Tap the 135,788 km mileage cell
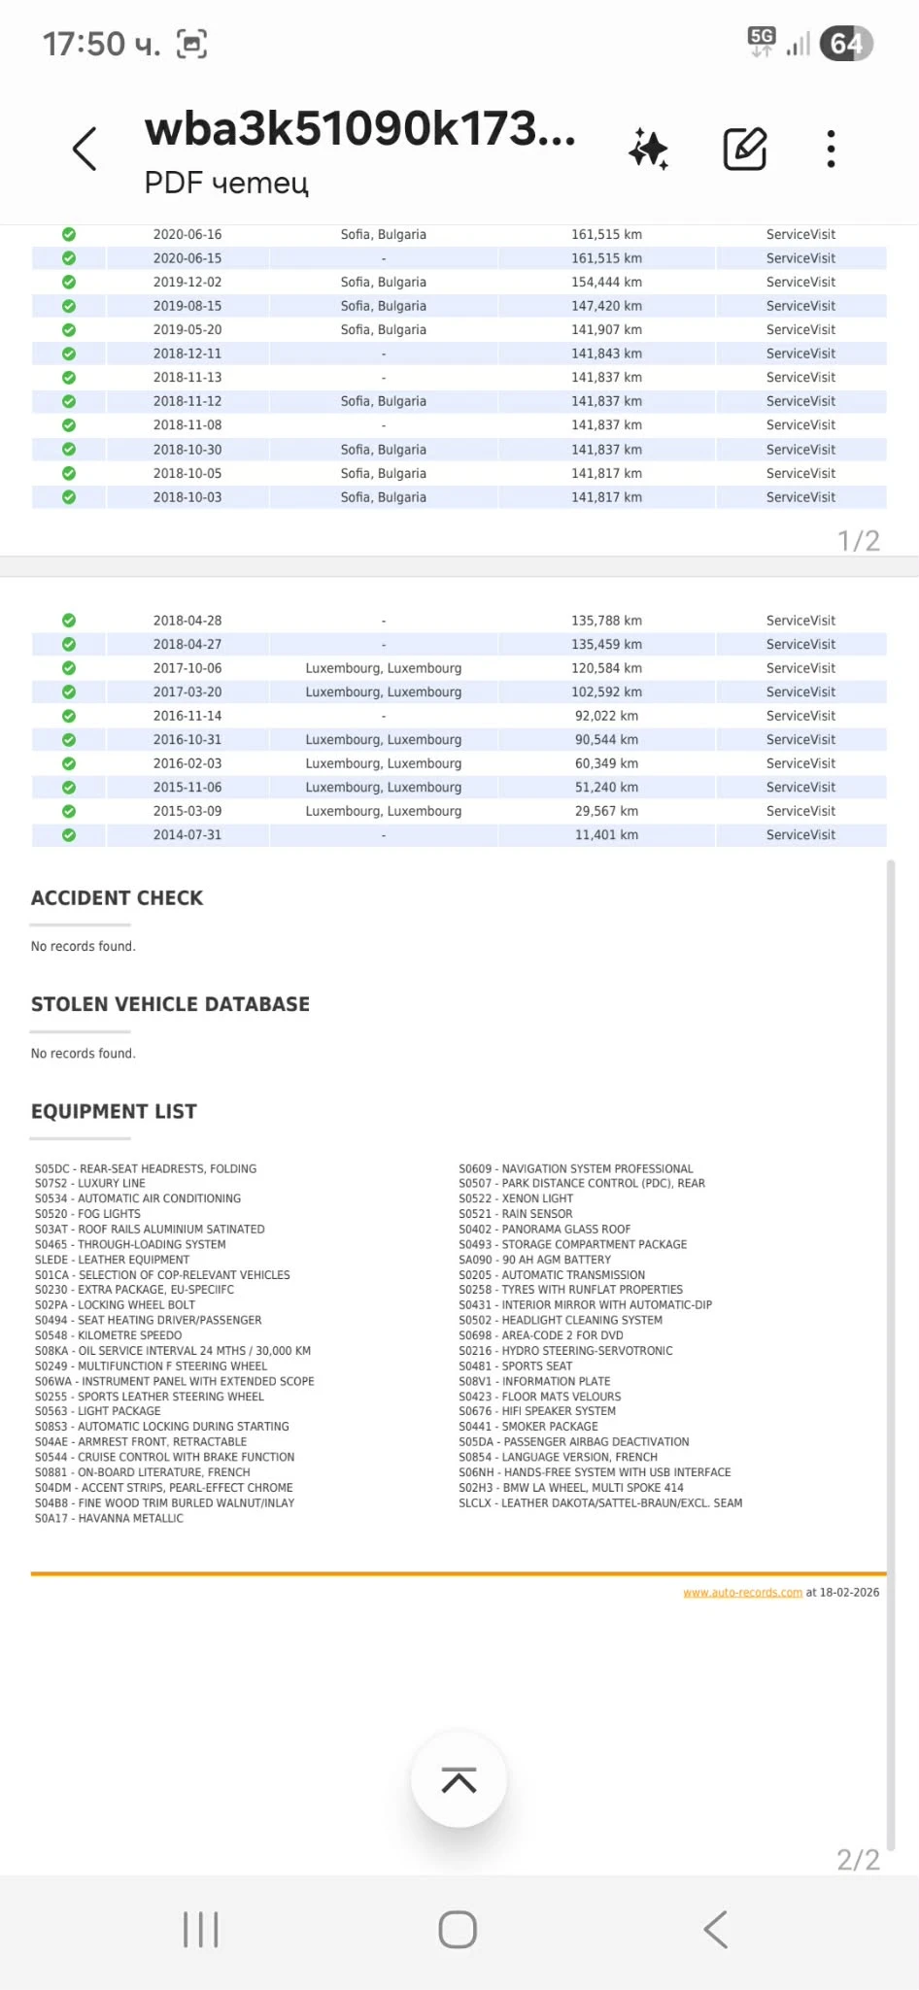 [606, 620]
